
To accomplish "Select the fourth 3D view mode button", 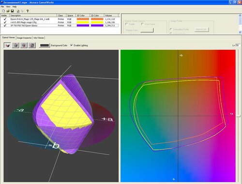I will (x=32, y=46).
